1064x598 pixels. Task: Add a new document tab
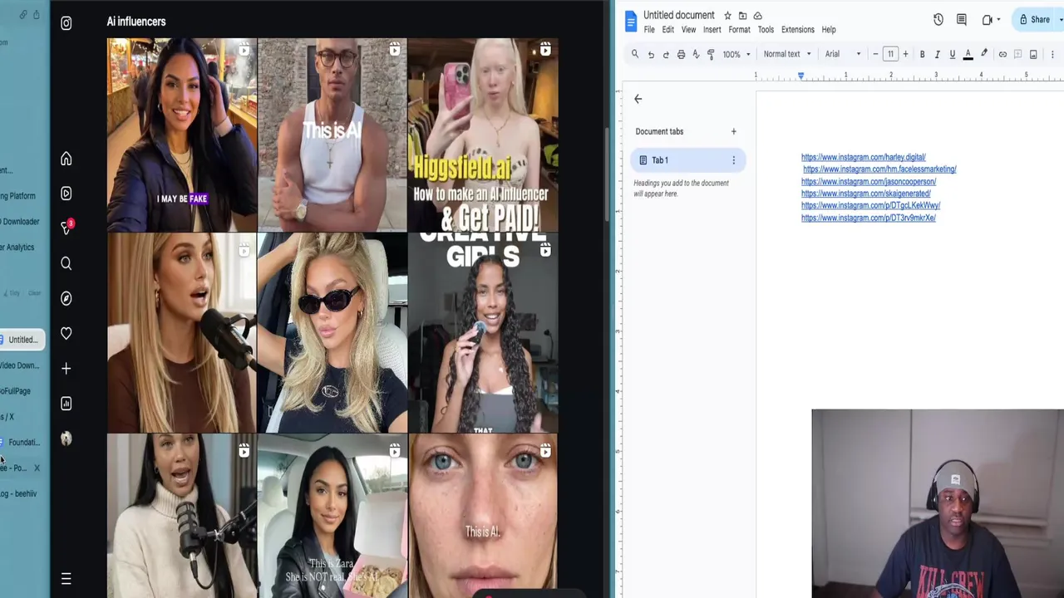[x=733, y=131]
